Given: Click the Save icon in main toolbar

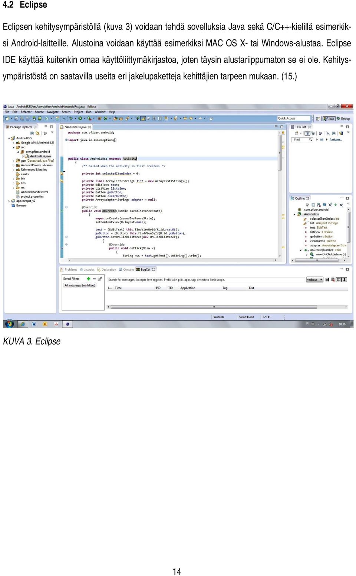Looking at the screenshot, I should [x=16, y=119].
